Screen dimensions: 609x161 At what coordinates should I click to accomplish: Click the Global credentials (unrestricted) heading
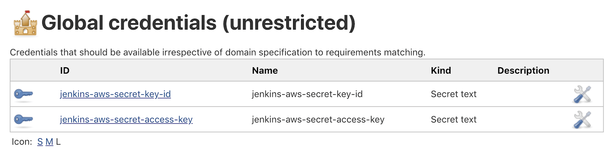tap(198, 23)
